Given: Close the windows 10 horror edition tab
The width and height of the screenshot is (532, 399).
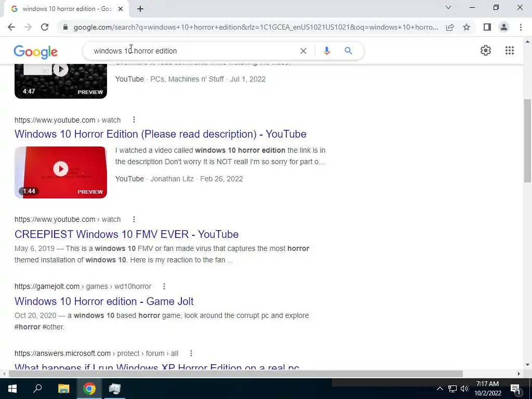Looking at the screenshot, I should point(121,9).
